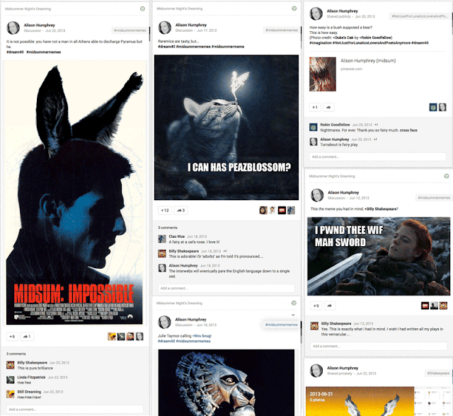
Task: Open first +1'er avatar on Midsum Impossible post
Action: (112, 336)
